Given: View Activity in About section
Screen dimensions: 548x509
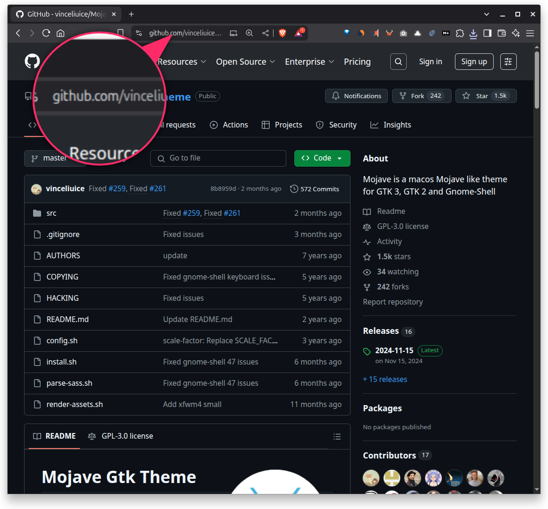Looking at the screenshot, I should point(389,242).
